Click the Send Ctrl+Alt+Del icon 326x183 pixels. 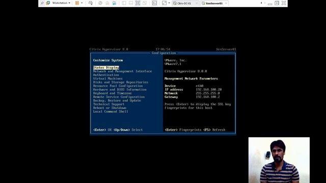coord(91,3)
